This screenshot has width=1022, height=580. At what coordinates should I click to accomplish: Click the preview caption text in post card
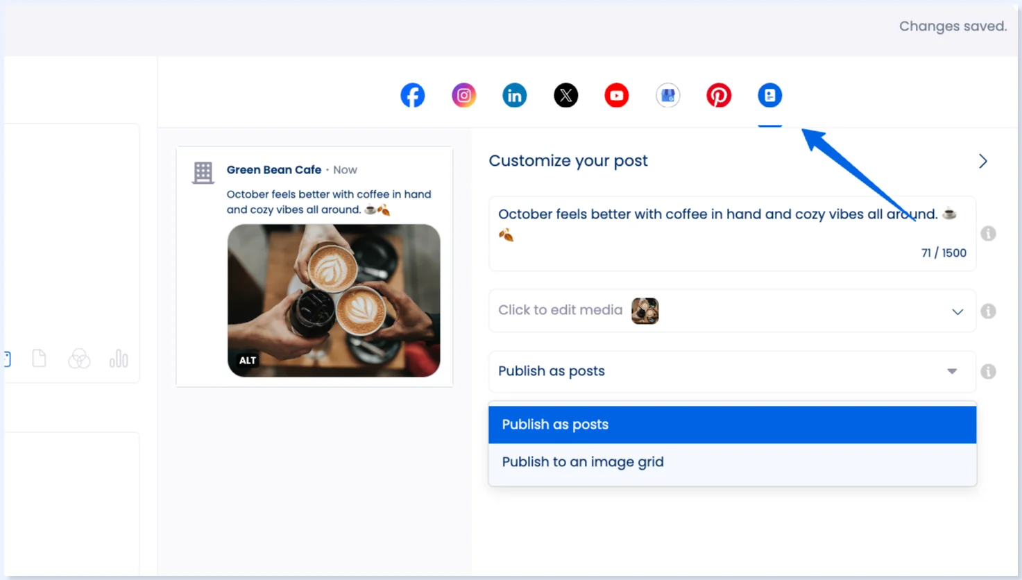pos(329,202)
